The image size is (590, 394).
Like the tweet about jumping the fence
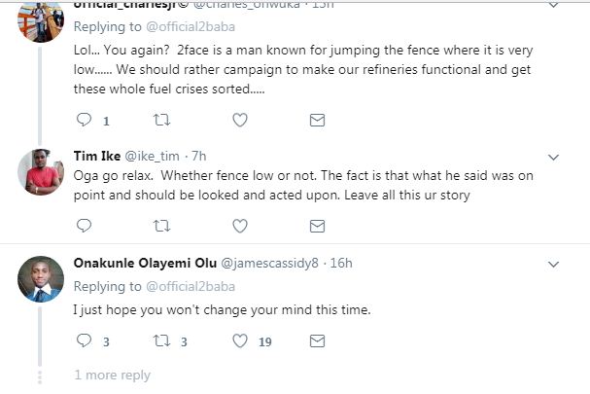(239, 121)
